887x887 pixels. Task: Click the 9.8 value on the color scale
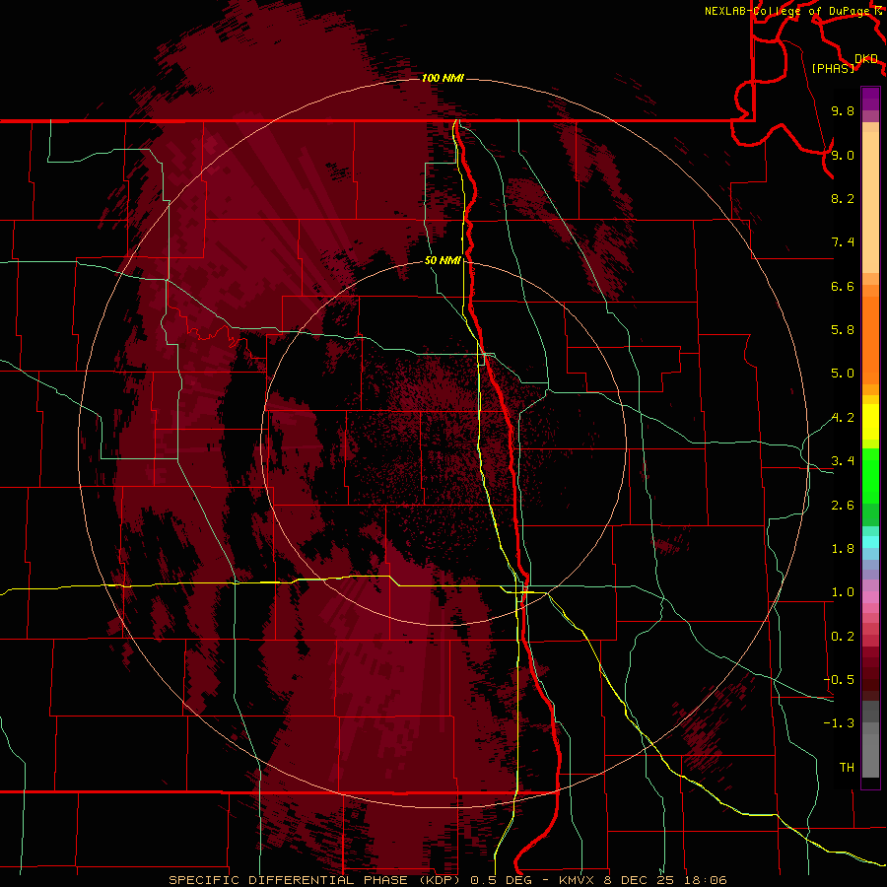843,110
